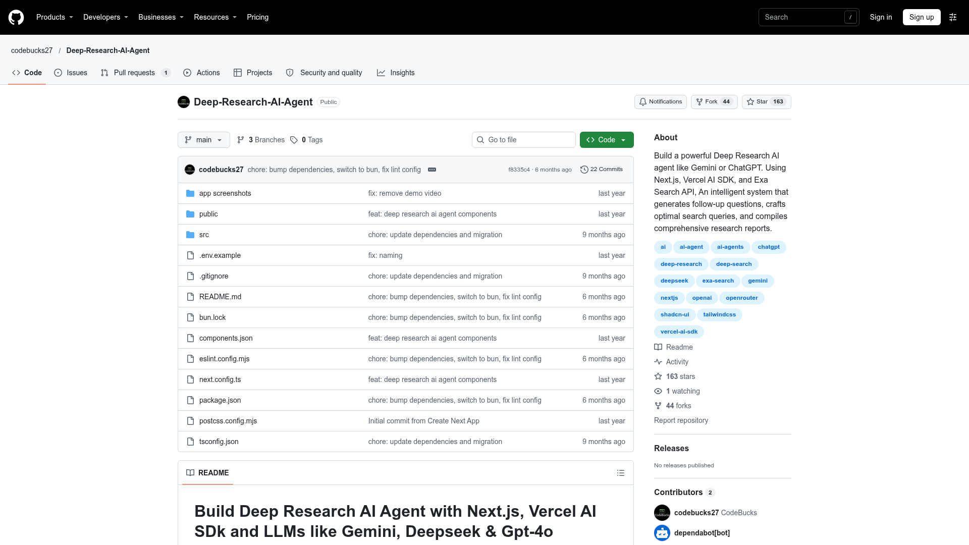Click the branch icon beside 3 Branches
Image resolution: width=969 pixels, height=545 pixels.
click(x=241, y=140)
